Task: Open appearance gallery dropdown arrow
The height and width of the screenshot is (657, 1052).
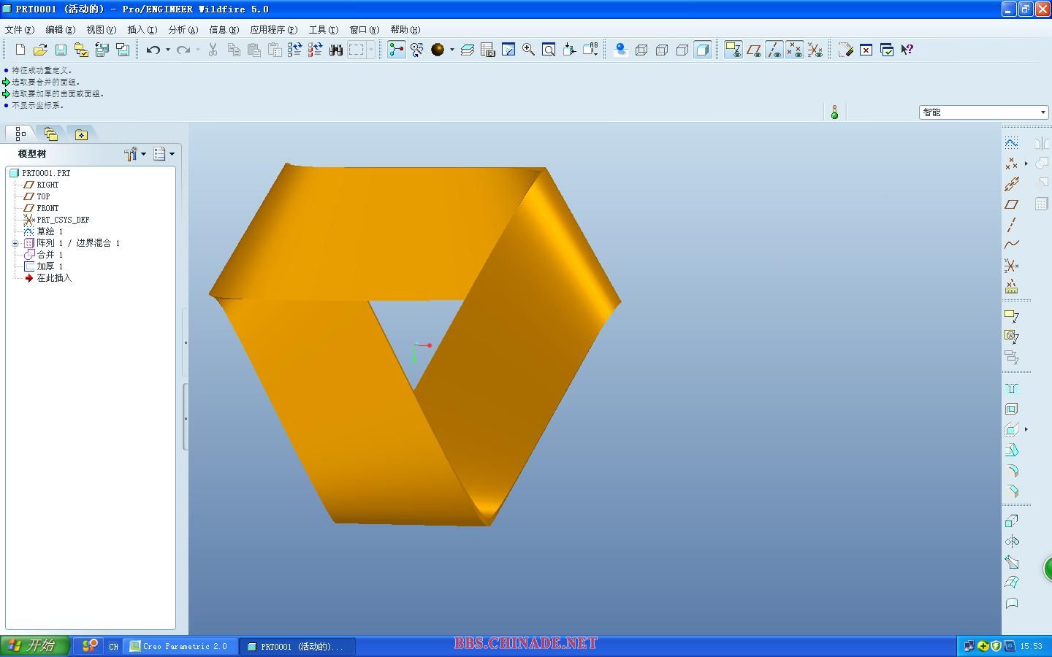Action: (x=452, y=50)
